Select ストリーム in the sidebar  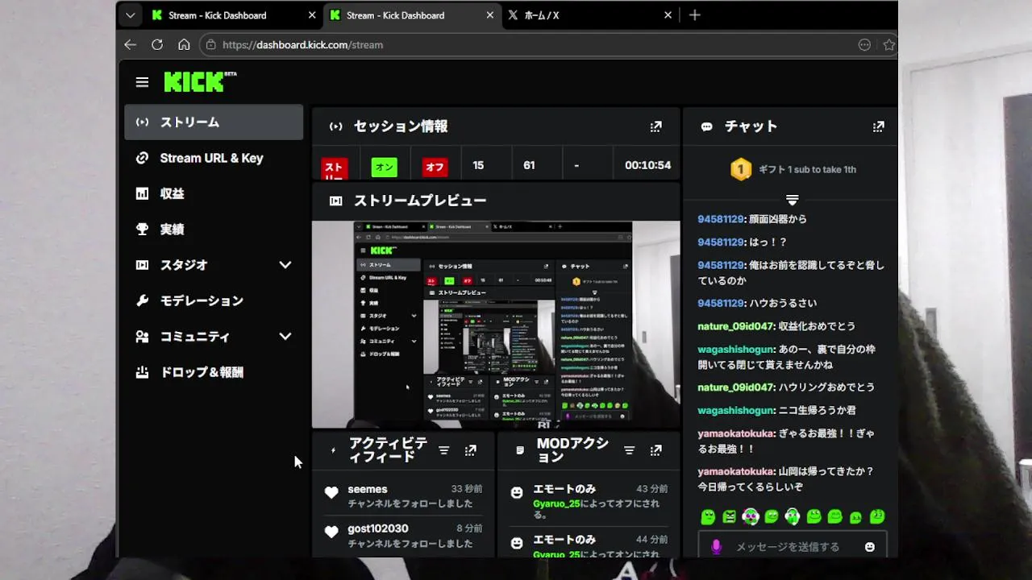click(x=214, y=122)
